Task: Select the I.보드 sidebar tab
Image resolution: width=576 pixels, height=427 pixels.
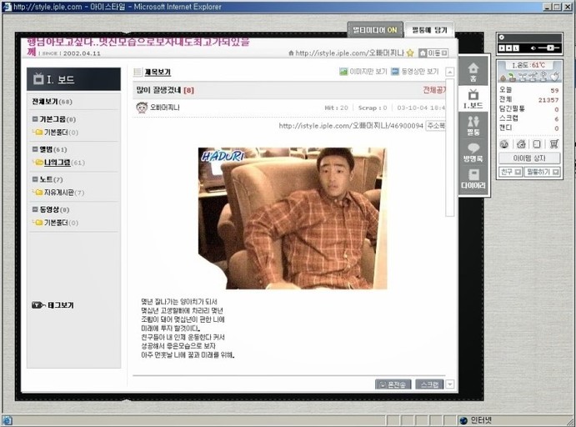Action: point(473,98)
